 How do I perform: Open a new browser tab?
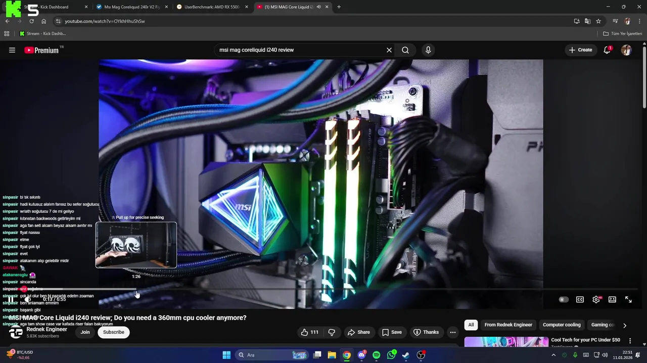[x=339, y=7]
